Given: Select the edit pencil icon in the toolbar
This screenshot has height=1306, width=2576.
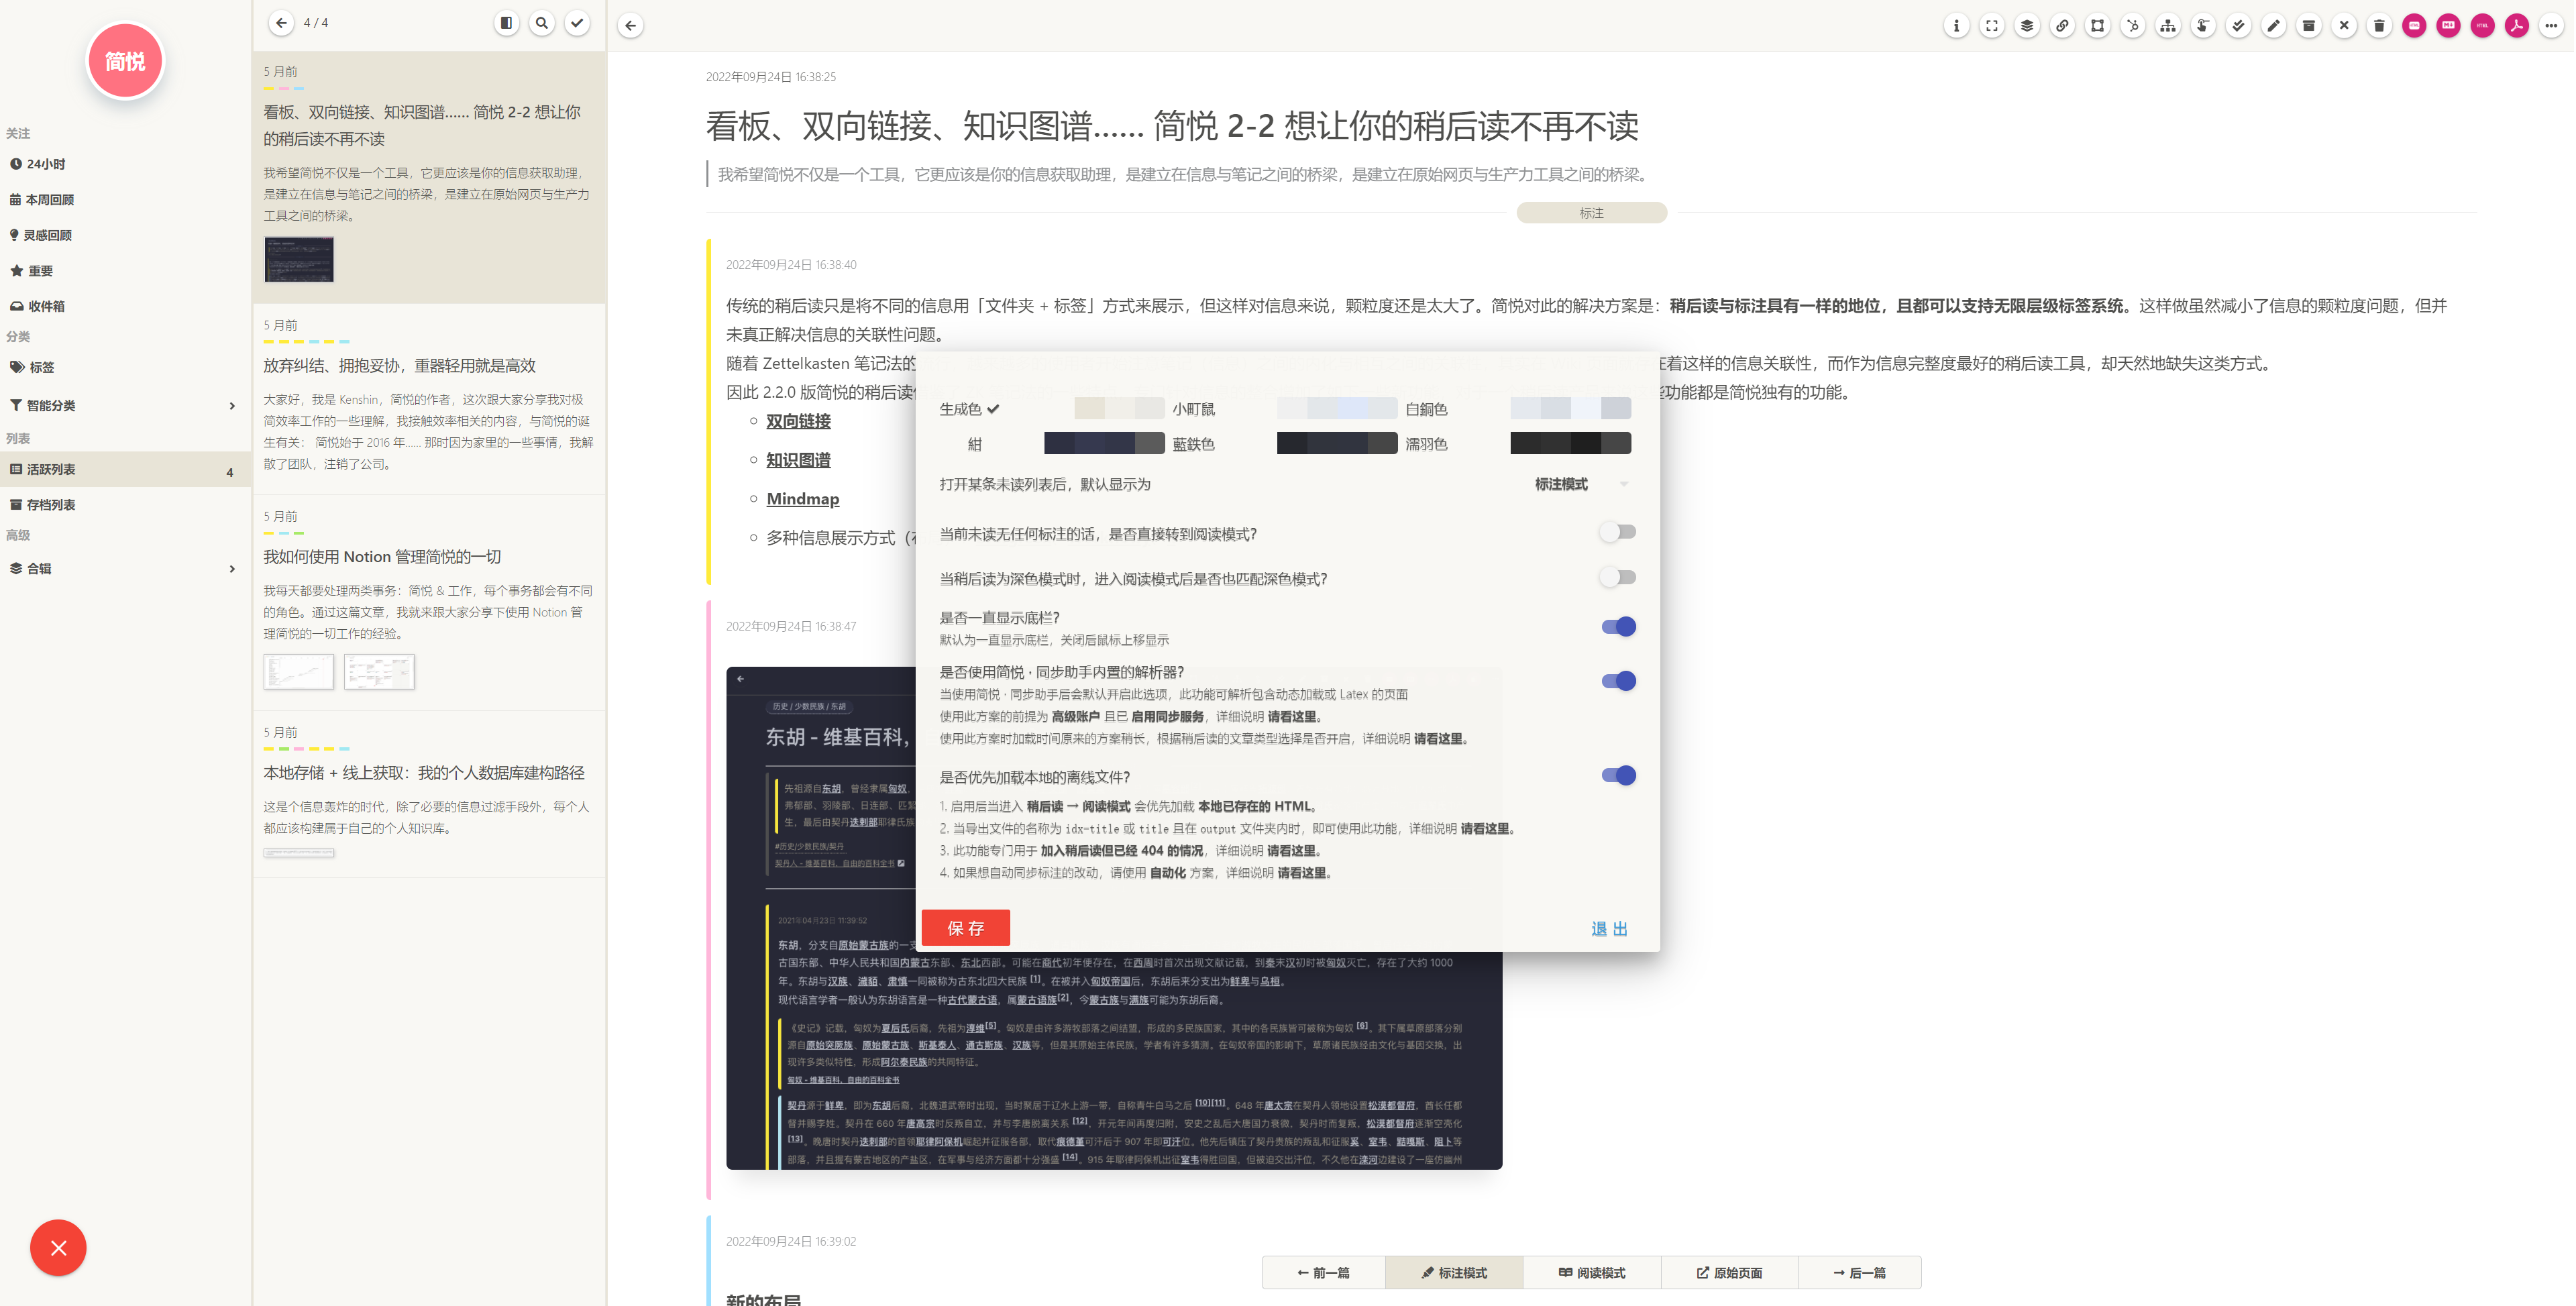Looking at the screenshot, I should (x=2274, y=26).
